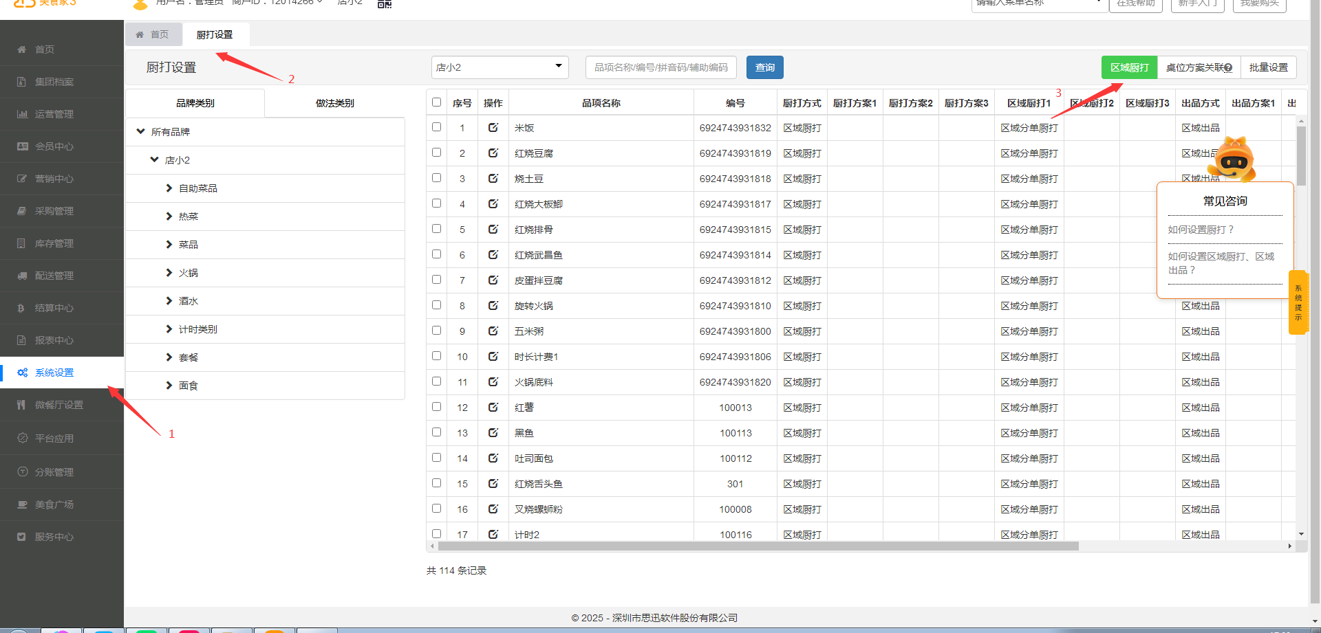Switch to the 做法类别 tab

tap(334, 103)
